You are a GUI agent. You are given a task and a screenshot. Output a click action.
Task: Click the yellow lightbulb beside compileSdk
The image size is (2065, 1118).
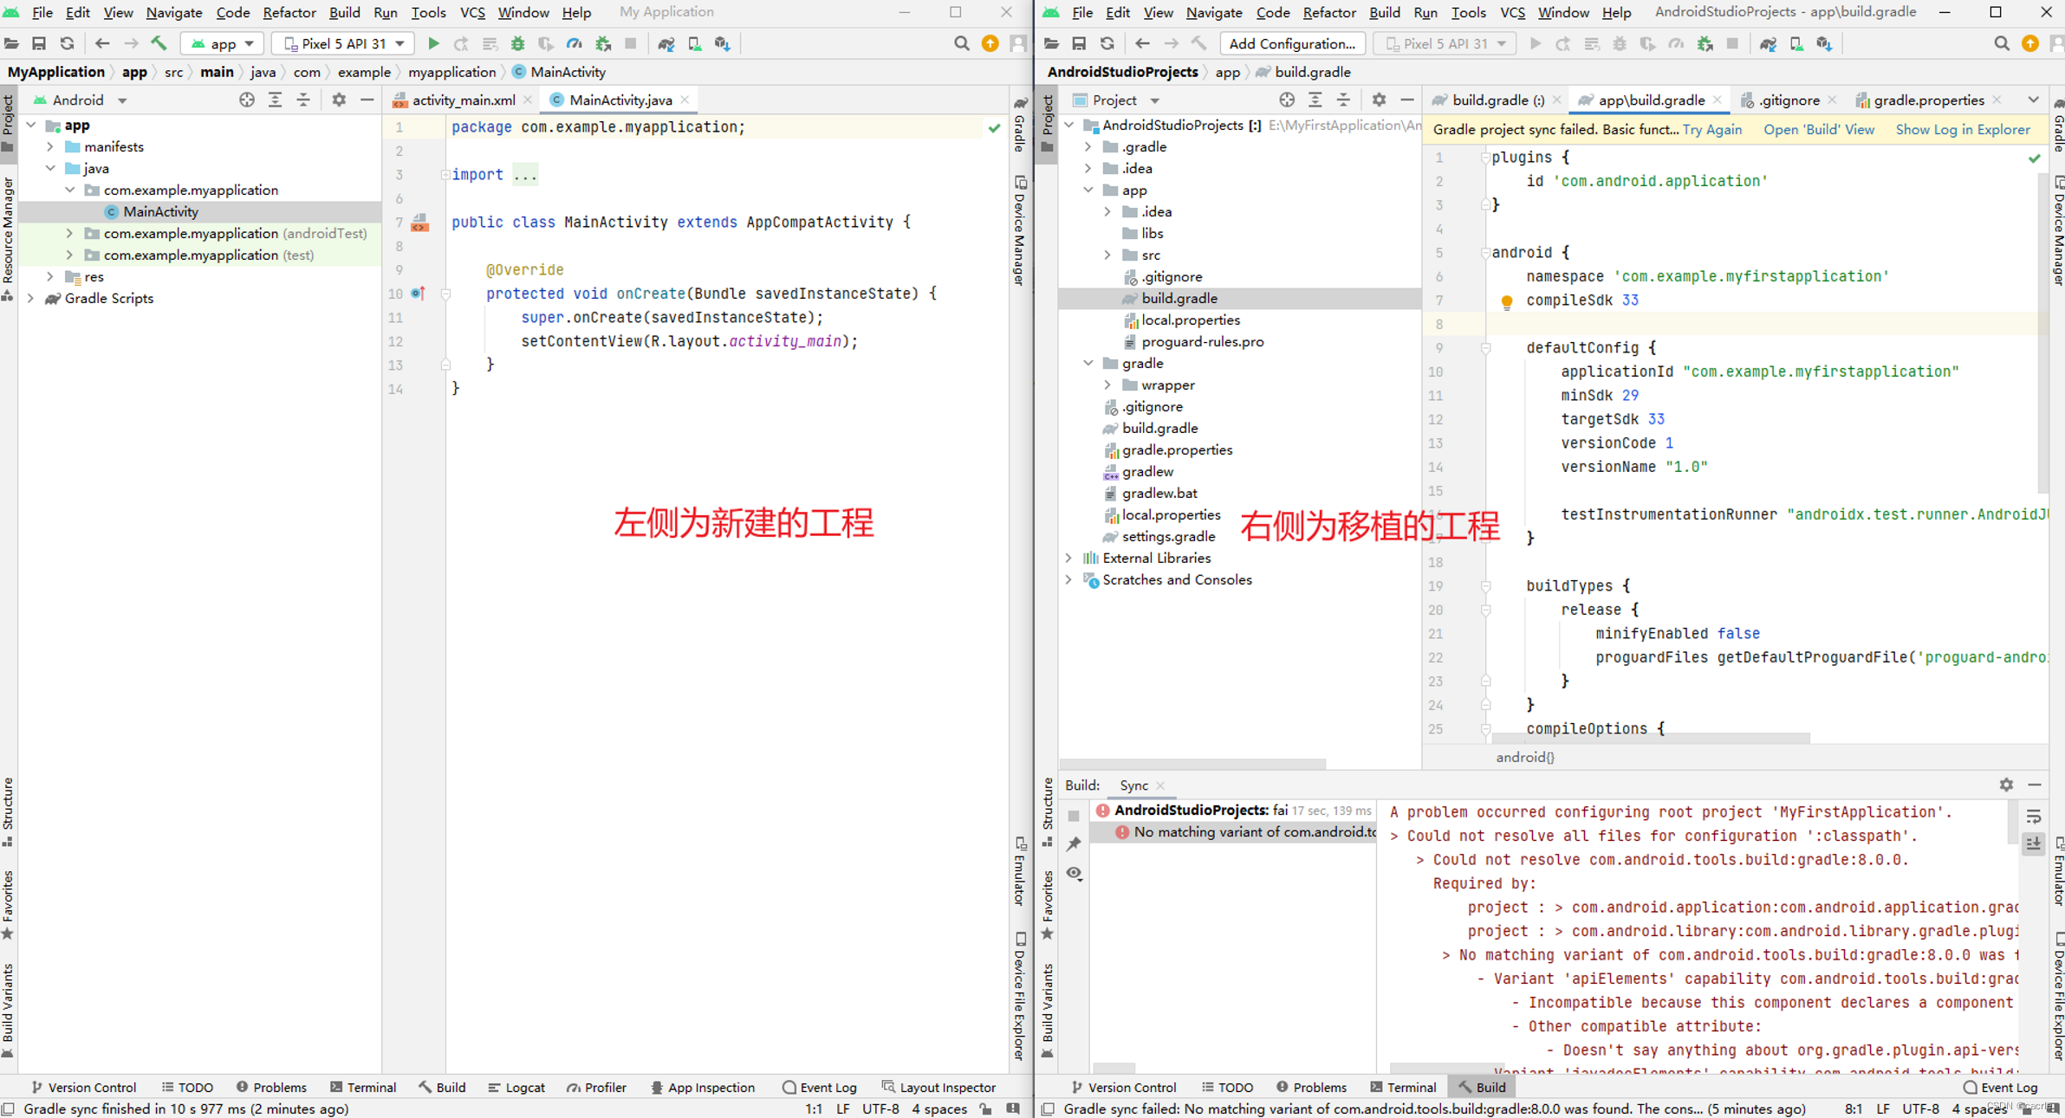[1506, 301]
